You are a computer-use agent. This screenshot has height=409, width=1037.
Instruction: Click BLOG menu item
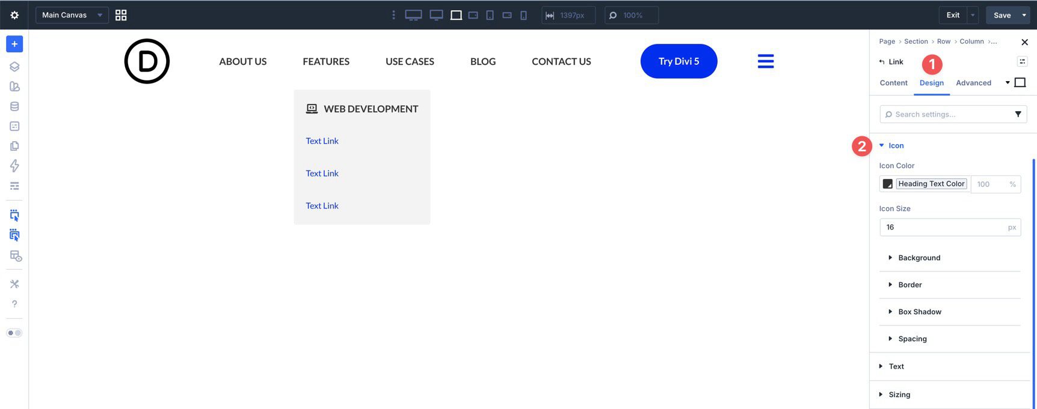(x=483, y=61)
